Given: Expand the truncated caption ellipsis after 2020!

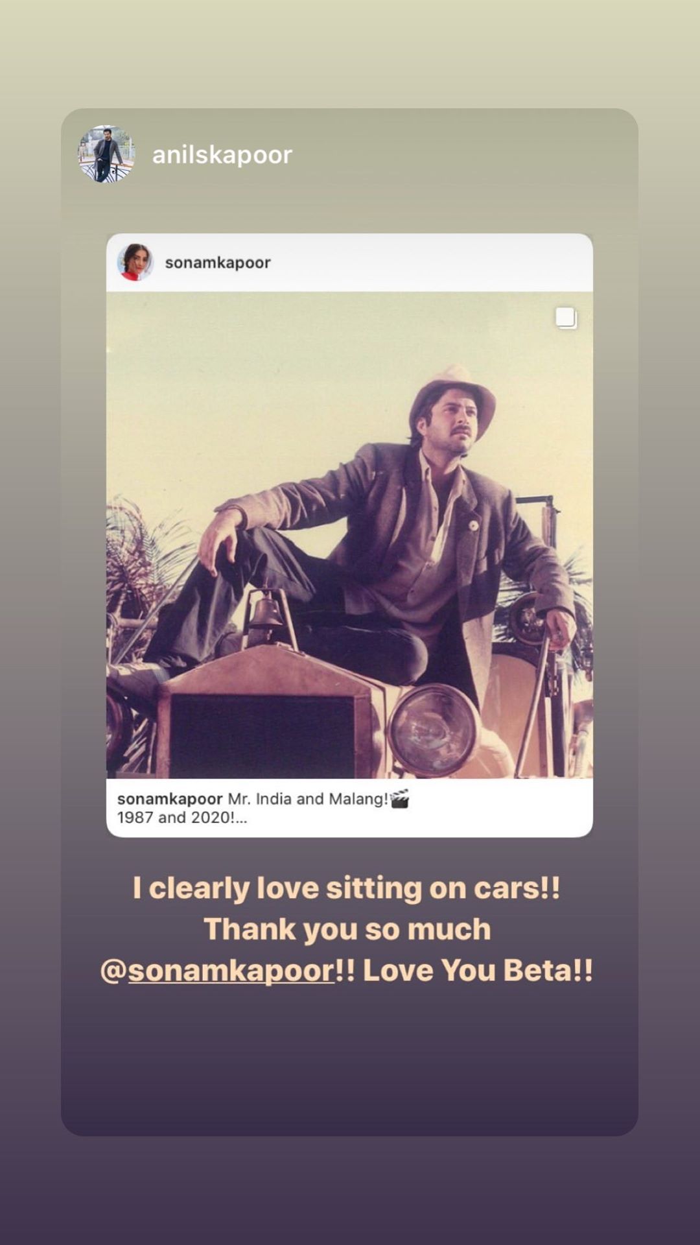Looking at the screenshot, I should pyautogui.click(x=240, y=818).
